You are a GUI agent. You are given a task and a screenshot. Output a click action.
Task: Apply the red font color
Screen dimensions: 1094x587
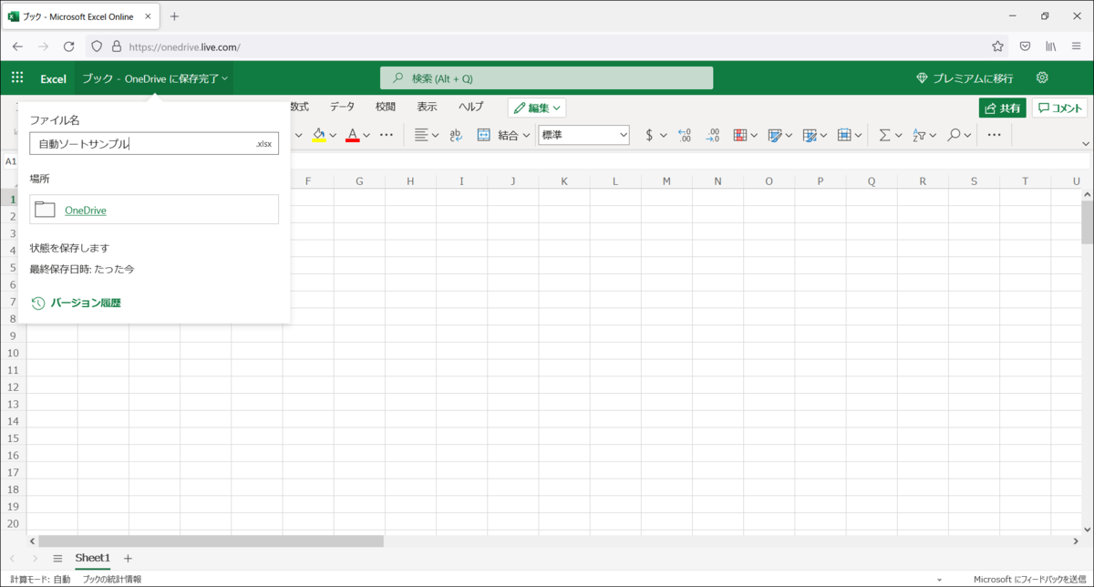[353, 135]
